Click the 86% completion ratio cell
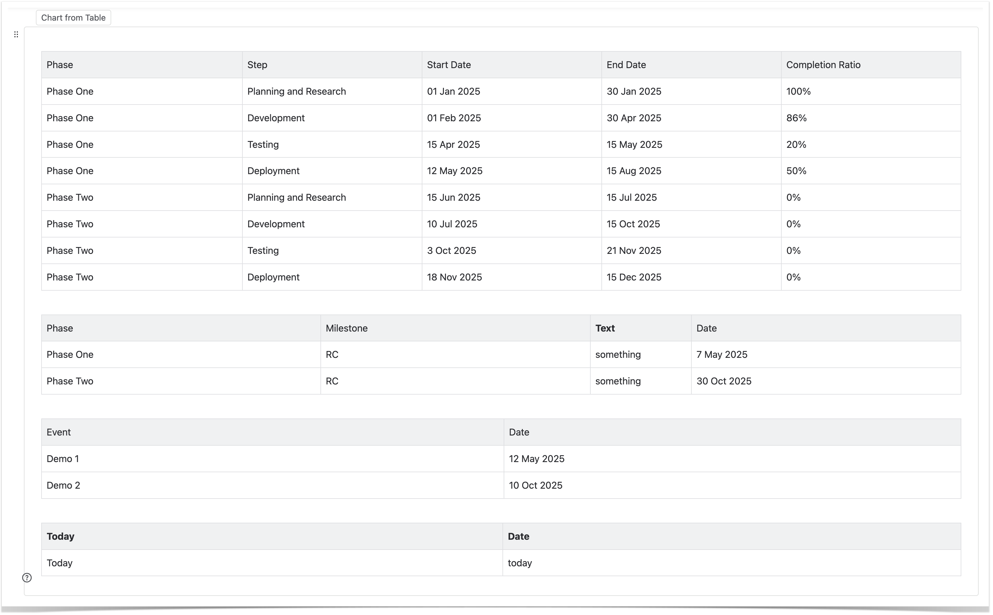The image size is (993, 615). [x=796, y=118]
